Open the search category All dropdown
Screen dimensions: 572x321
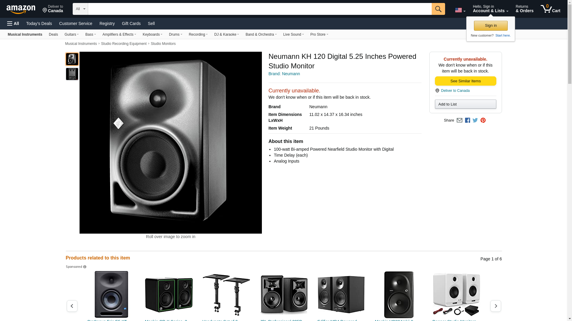(80, 9)
